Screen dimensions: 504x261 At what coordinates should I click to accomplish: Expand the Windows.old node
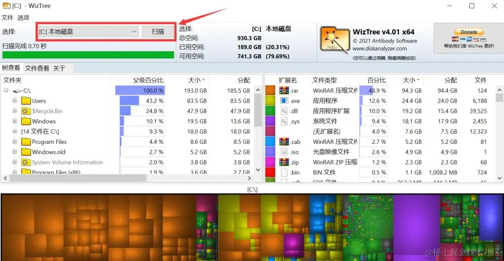[15, 152]
